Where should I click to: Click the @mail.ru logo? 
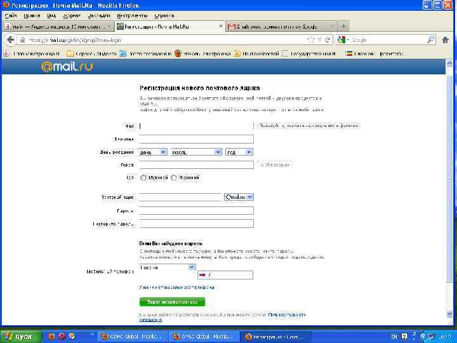(67, 67)
